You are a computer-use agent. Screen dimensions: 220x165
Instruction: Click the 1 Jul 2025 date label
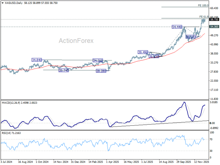point(147,162)
